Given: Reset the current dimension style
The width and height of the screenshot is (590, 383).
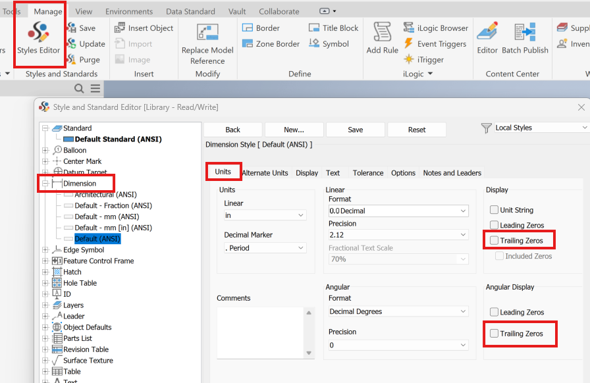Looking at the screenshot, I should click(416, 129).
